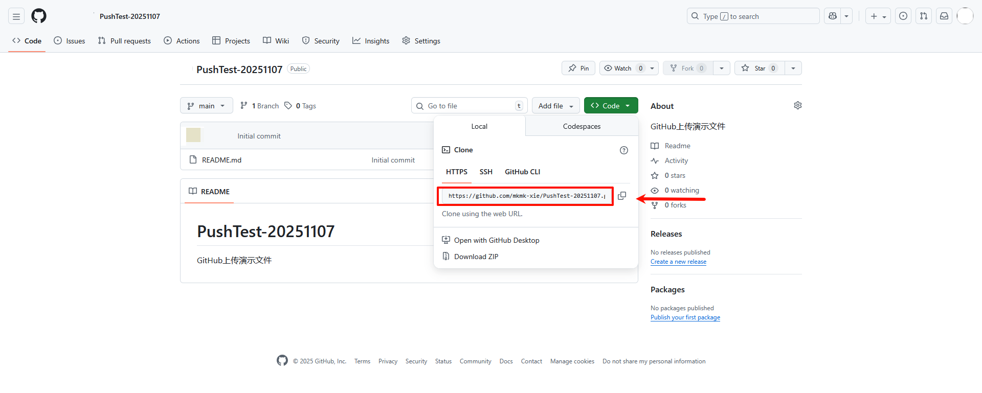Pin this repository
This screenshot has width=982, height=393.
[x=578, y=68]
